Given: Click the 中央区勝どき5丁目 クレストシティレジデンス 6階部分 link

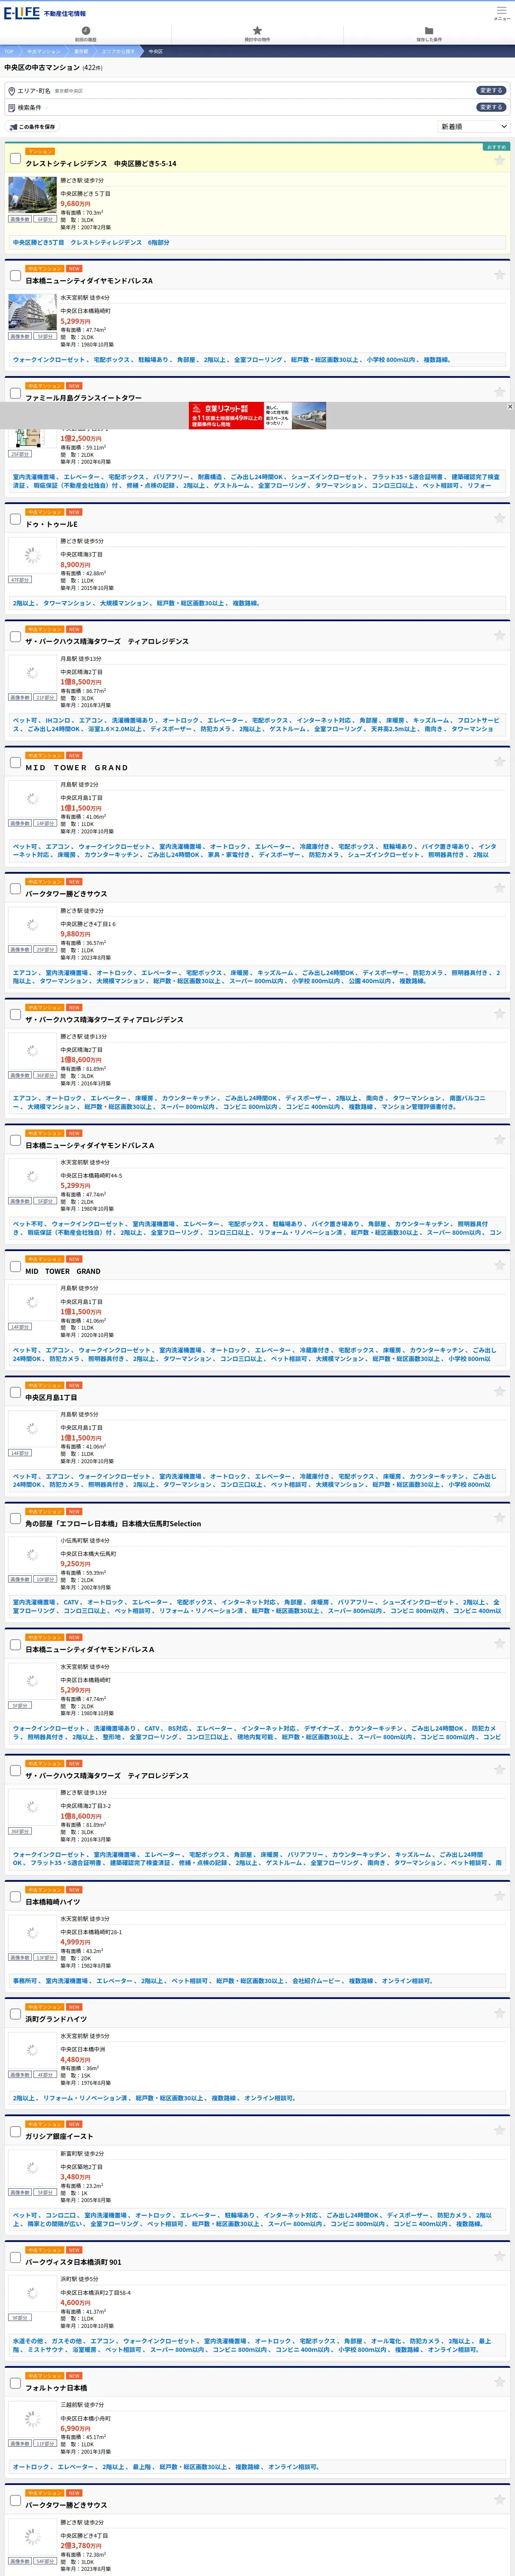Looking at the screenshot, I should pyautogui.click(x=91, y=242).
